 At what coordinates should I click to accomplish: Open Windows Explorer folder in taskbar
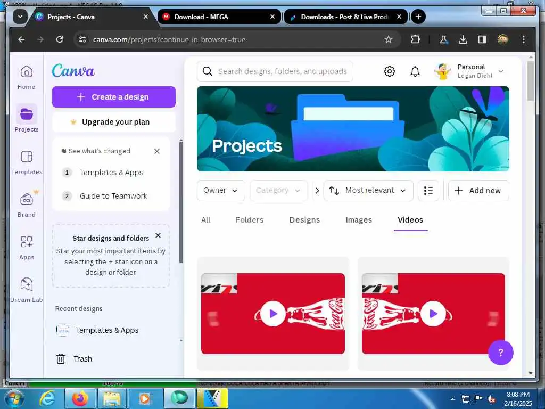tap(112, 398)
